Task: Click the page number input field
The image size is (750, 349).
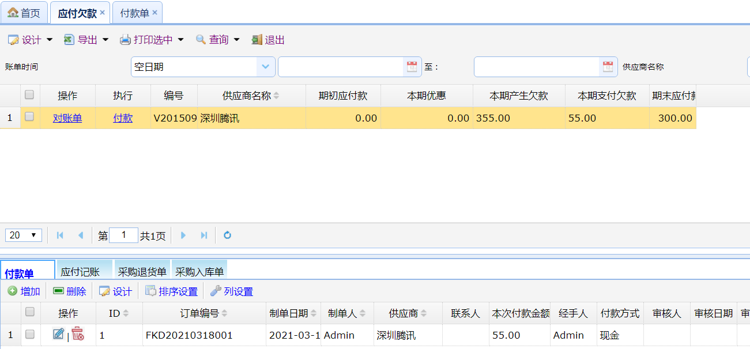Action: [x=123, y=235]
